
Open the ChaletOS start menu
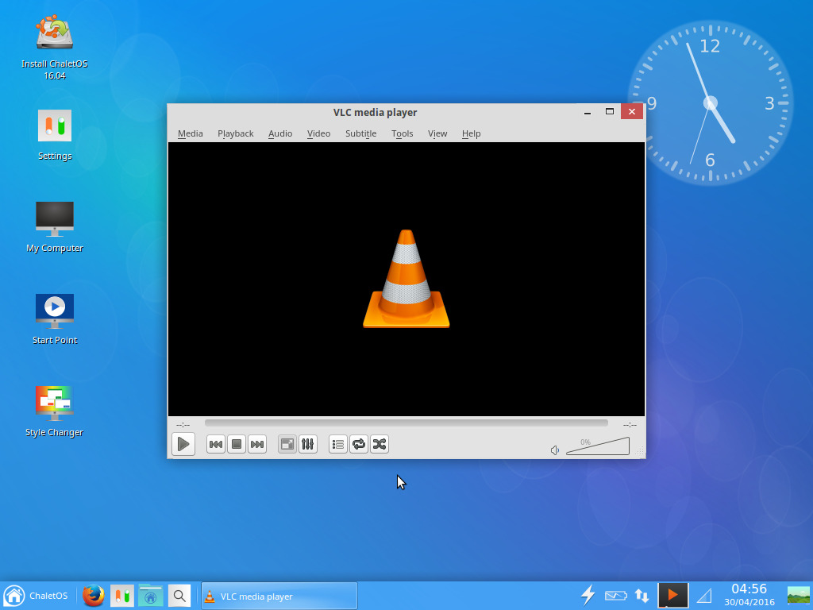36,596
